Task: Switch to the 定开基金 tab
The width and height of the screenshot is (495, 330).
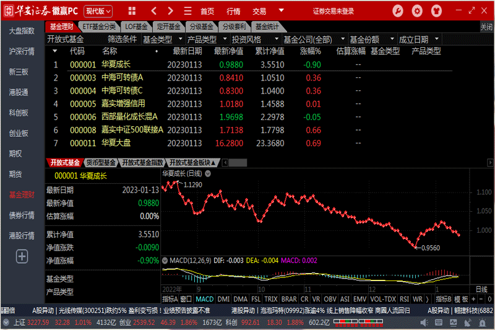Action: (x=168, y=27)
